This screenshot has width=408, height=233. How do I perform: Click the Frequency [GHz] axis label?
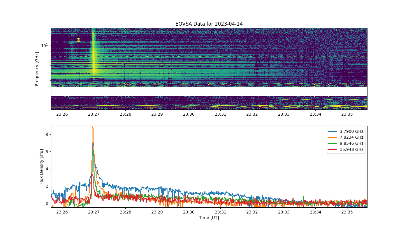[x=37, y=69]
